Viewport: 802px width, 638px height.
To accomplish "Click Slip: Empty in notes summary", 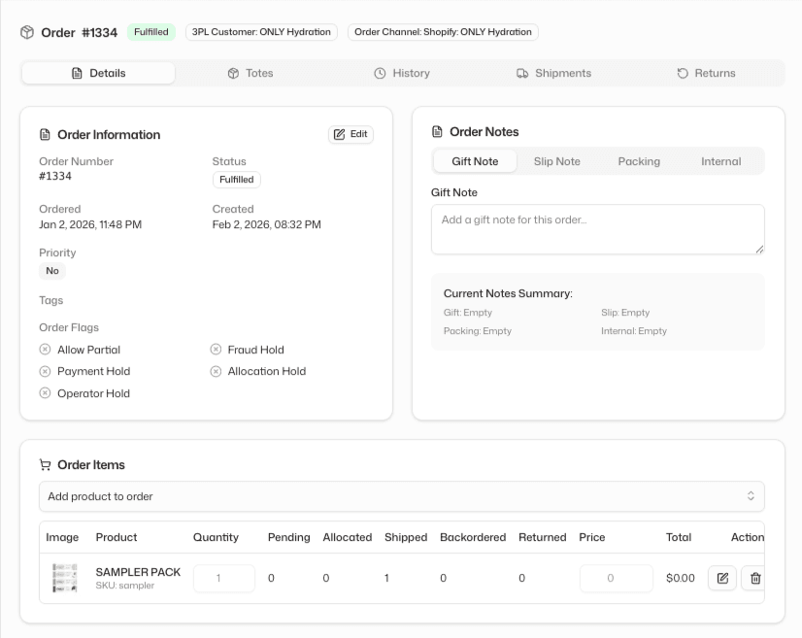I will coord(625,313).
